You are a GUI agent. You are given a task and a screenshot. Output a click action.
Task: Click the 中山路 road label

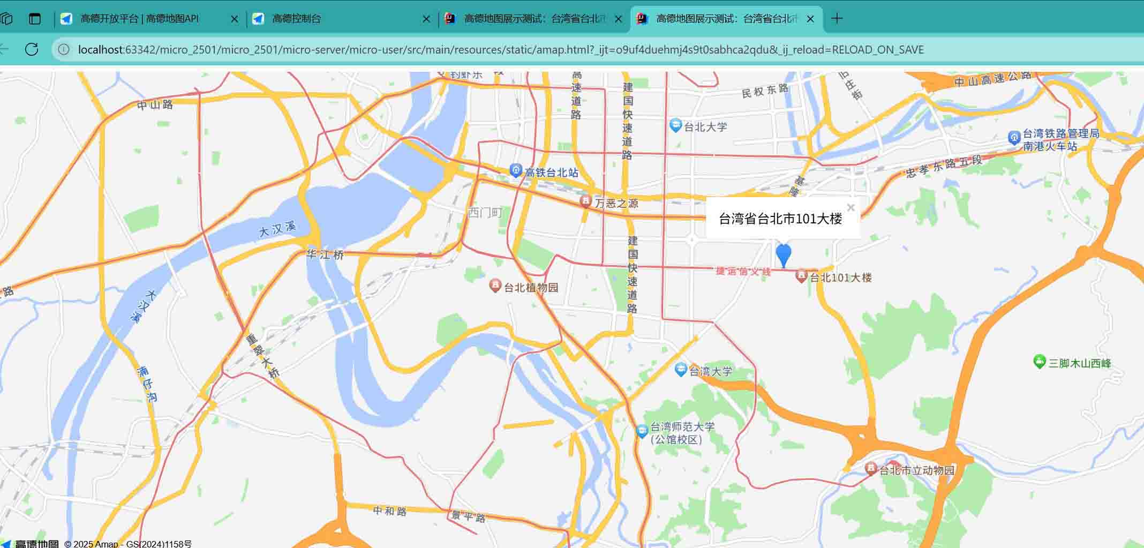155,104
